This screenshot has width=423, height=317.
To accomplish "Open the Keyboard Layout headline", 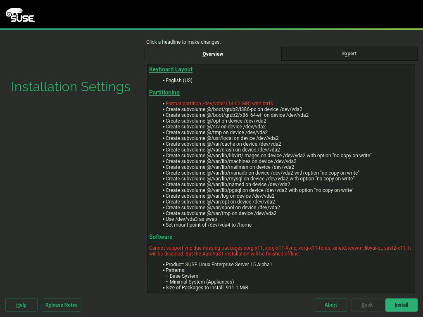I will tap(171, 69).
